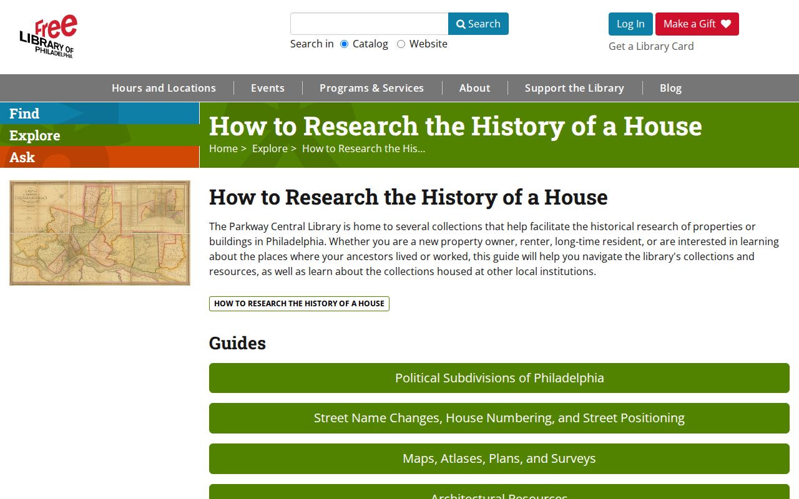Image resolution: width=799 pixels, height=499 pixels.
Task: Open the Maps, Atlases, Plans, and Surveys guide
Action: tap(499, 458)
